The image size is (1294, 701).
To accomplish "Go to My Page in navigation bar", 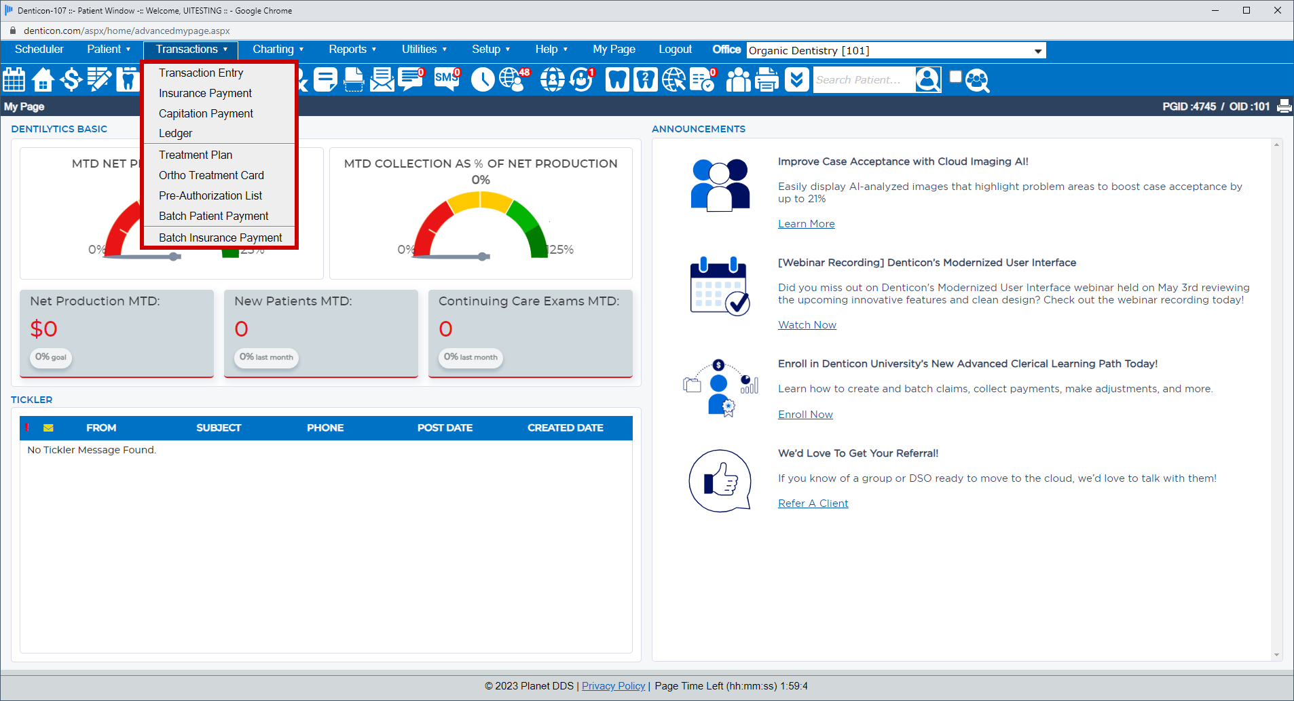I will (614, 49).
